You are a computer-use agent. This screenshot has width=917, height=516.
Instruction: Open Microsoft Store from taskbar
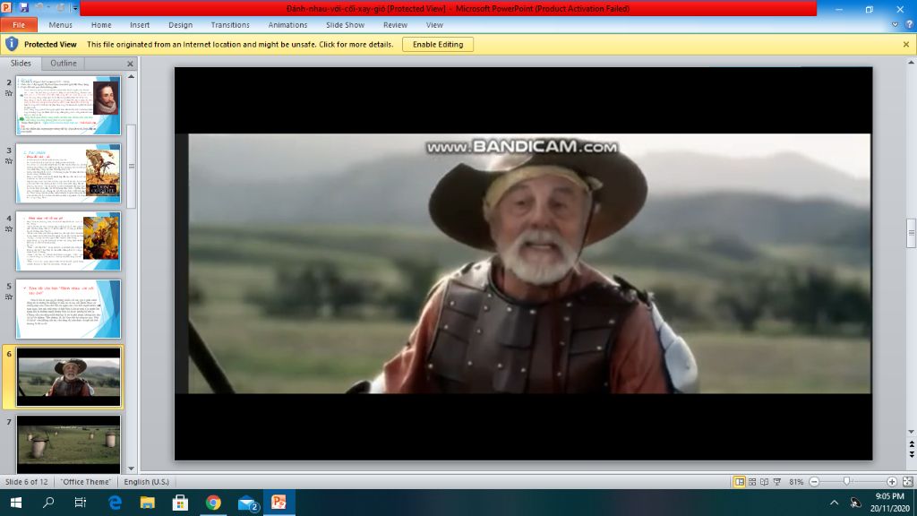coord(180,503)
